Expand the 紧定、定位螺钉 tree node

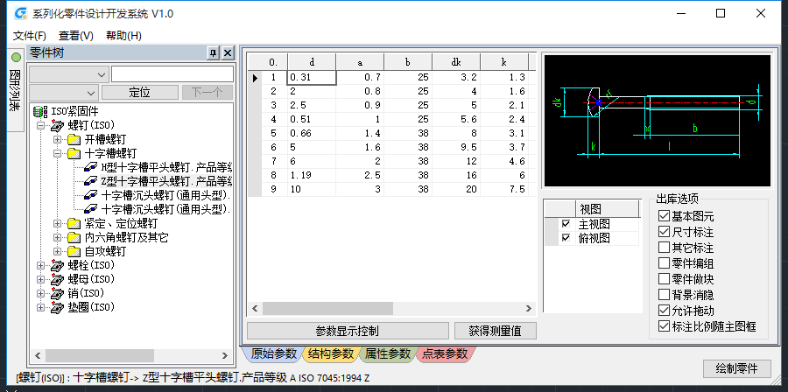pos(58,223)
